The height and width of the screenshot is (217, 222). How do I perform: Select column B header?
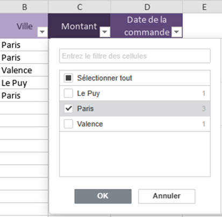[x=24, y=7]
